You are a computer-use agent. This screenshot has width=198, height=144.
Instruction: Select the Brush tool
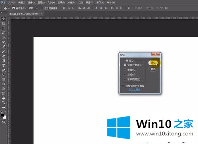[x=3, y=51]
